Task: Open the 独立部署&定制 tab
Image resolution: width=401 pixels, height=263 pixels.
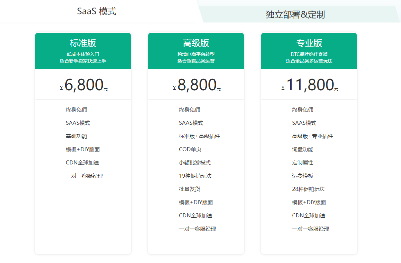Action: coord(295,15)
